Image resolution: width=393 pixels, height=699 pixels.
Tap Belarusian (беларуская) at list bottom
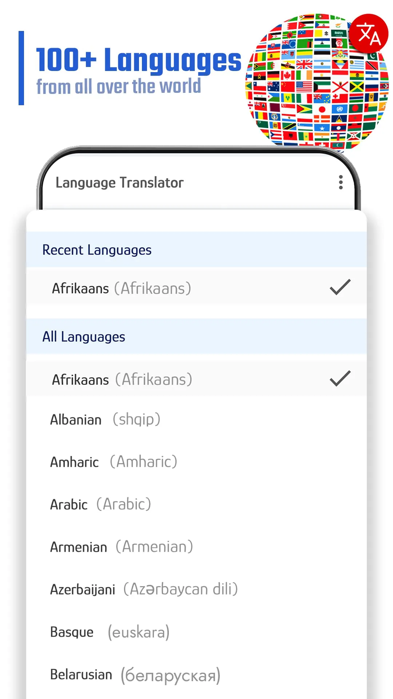135,675
